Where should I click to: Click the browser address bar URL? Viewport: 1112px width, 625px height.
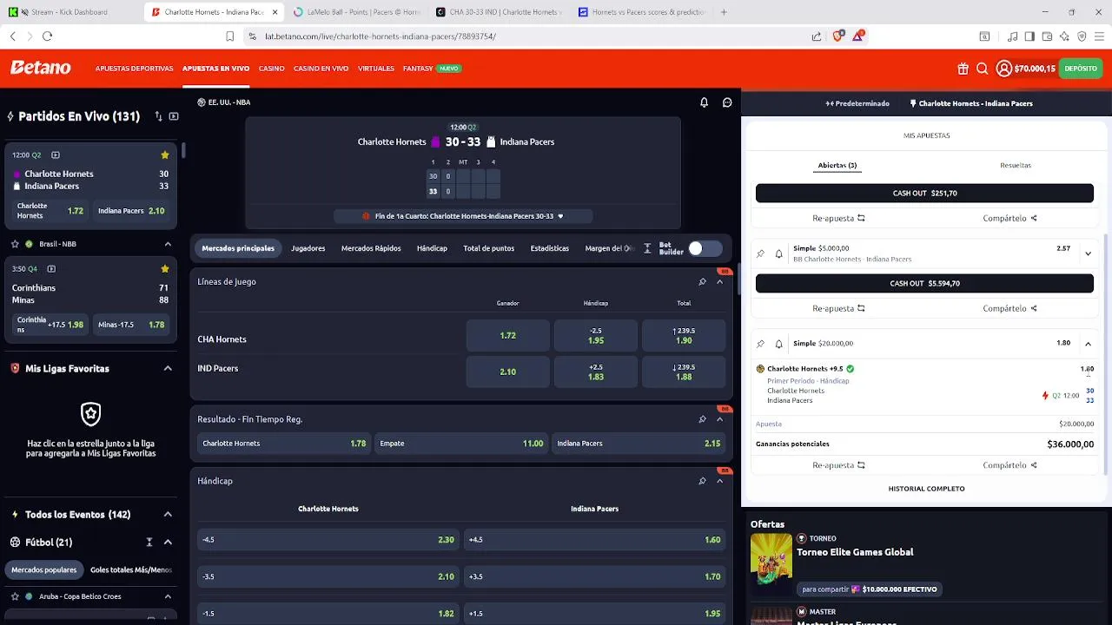click(x=381, y=36)
